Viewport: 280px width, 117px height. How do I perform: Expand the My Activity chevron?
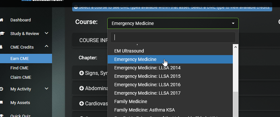tap(47, 88)
